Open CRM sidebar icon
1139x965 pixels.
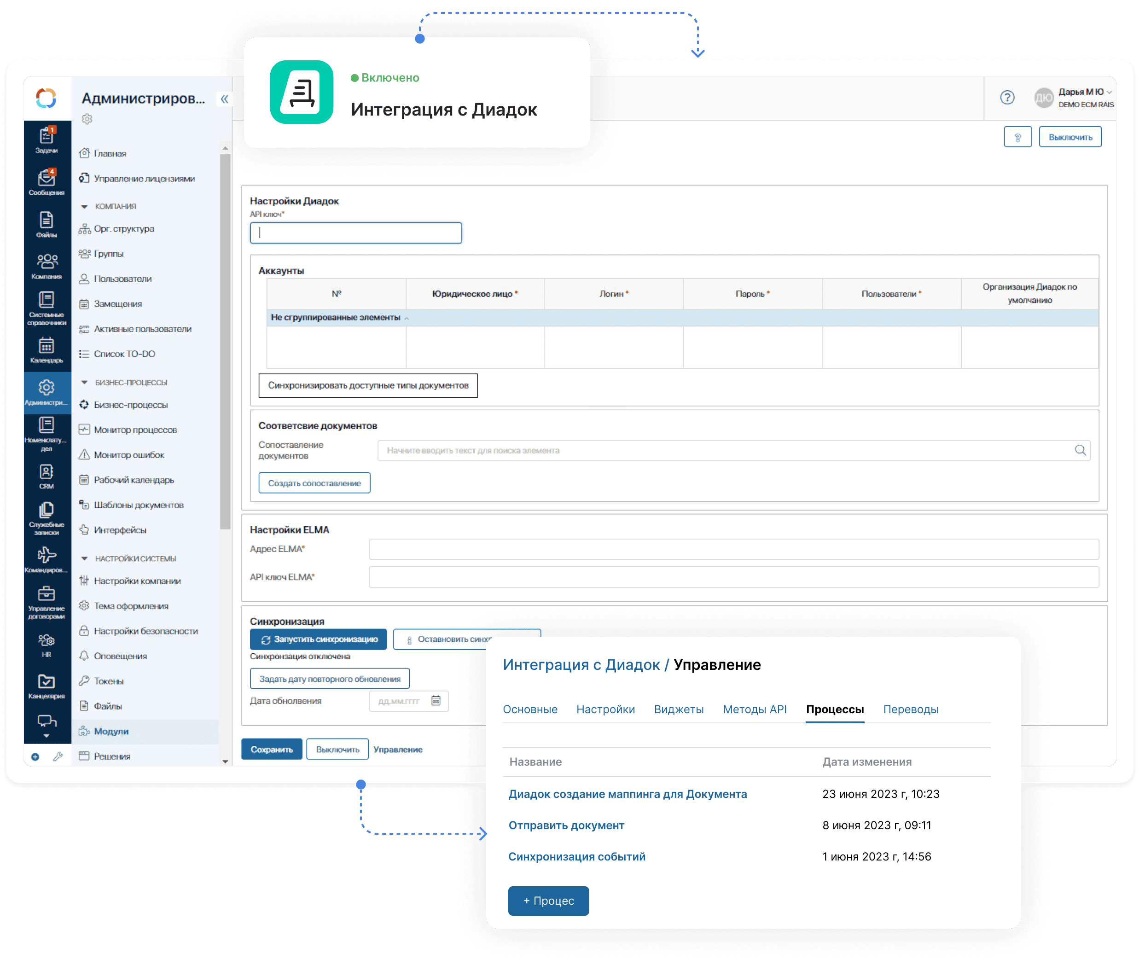point(46,477)
